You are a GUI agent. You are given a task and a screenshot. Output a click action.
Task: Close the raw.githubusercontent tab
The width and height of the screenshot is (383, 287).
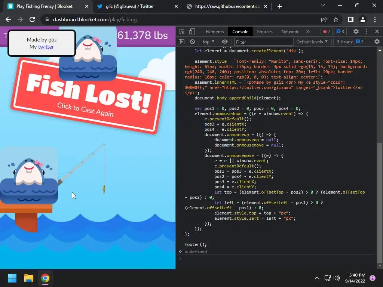pos(266,7)
